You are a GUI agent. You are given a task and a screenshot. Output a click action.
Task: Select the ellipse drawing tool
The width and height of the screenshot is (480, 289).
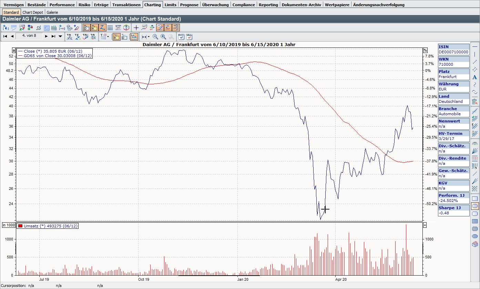click(475, 206)
